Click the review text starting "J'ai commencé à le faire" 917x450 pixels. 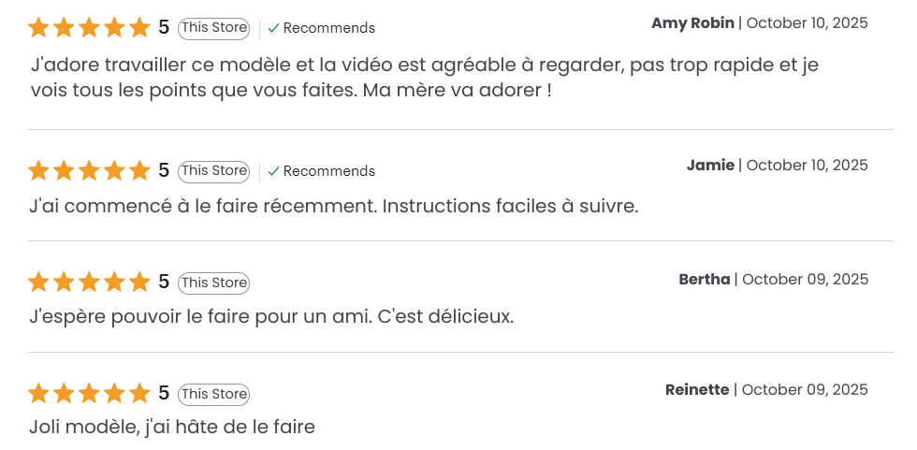click(x=333, y=206)
